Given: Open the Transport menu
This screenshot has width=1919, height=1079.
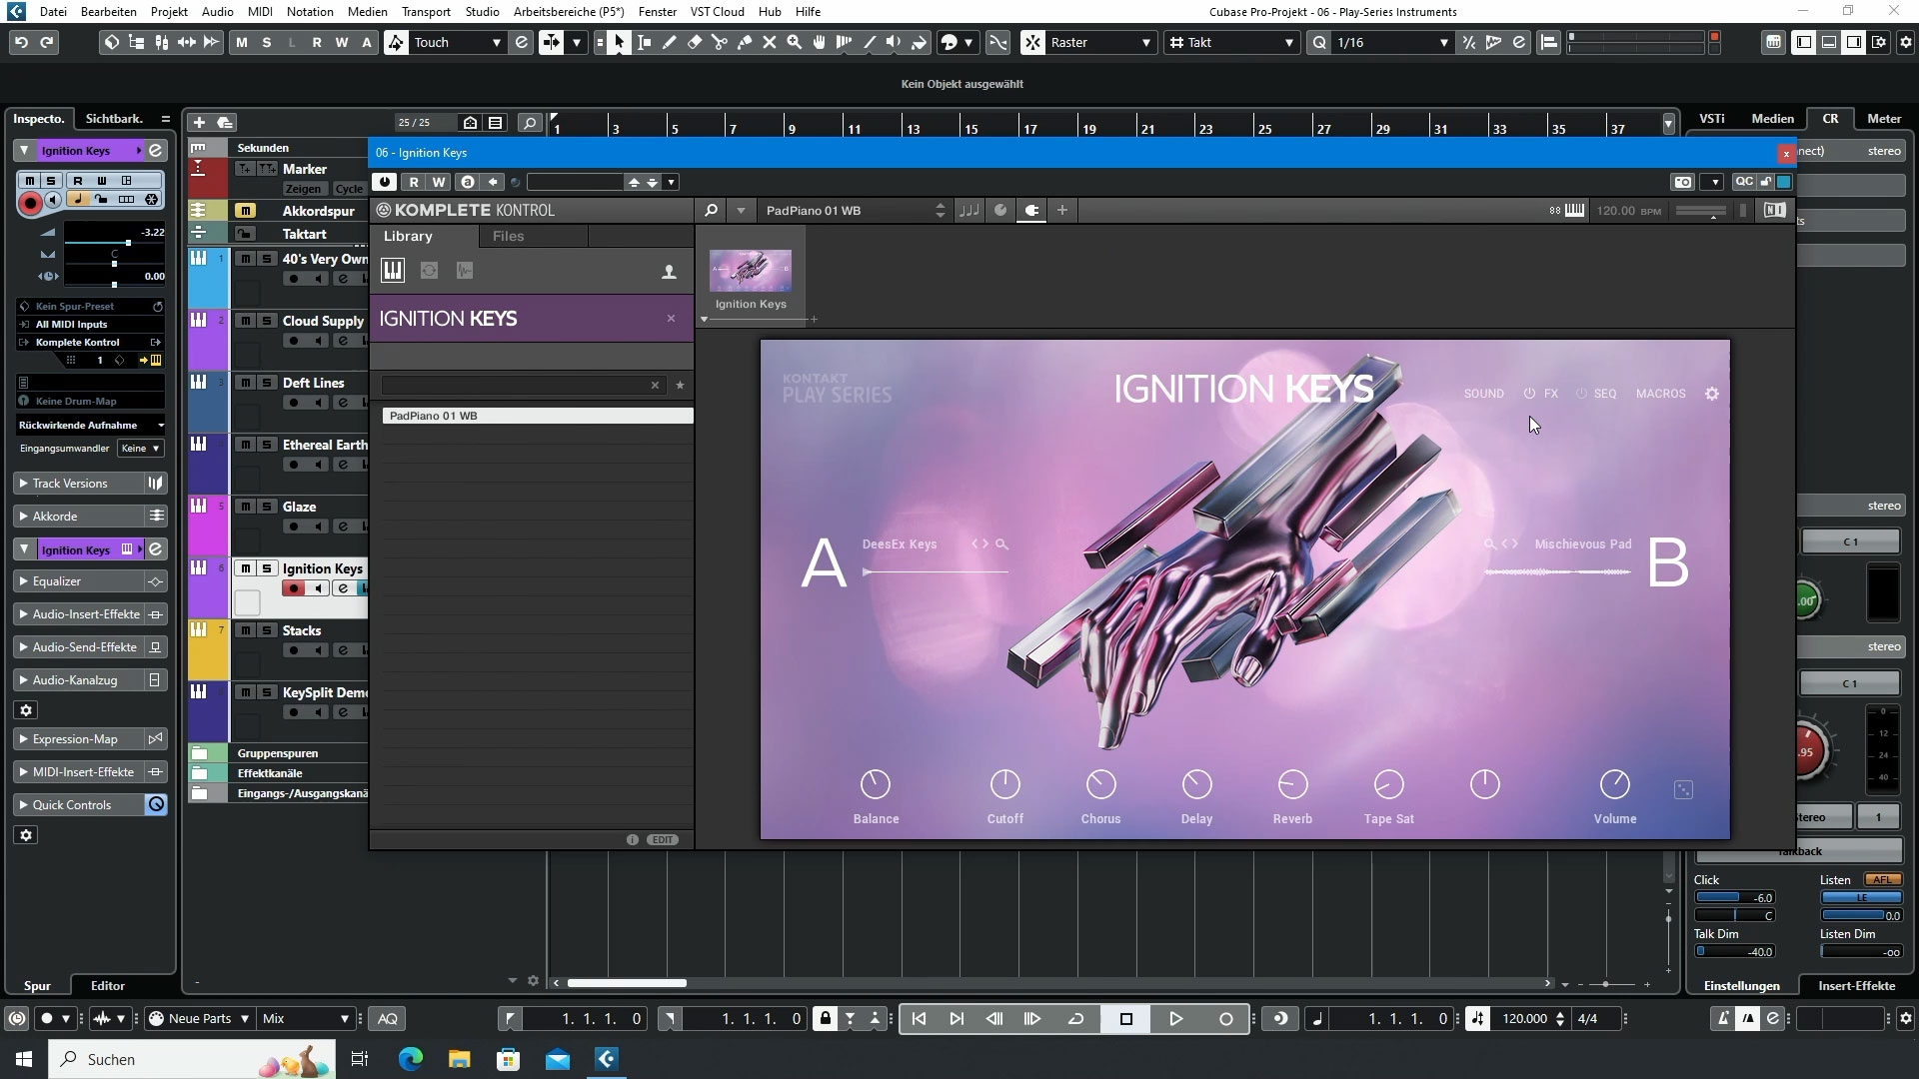Looking at the screenshot, I should coord(426,12).
